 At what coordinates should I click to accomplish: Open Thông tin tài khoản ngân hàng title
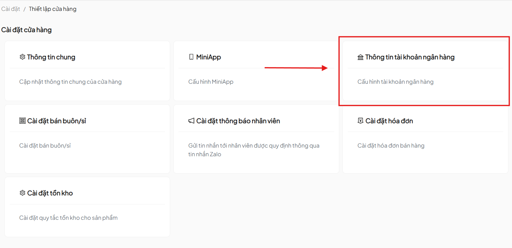click(x=410, y=57)
